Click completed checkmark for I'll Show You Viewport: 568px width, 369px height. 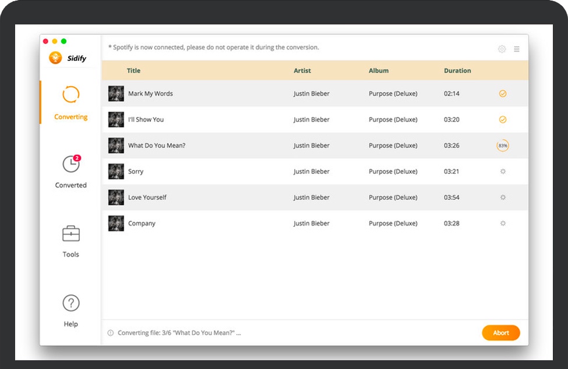503,120
